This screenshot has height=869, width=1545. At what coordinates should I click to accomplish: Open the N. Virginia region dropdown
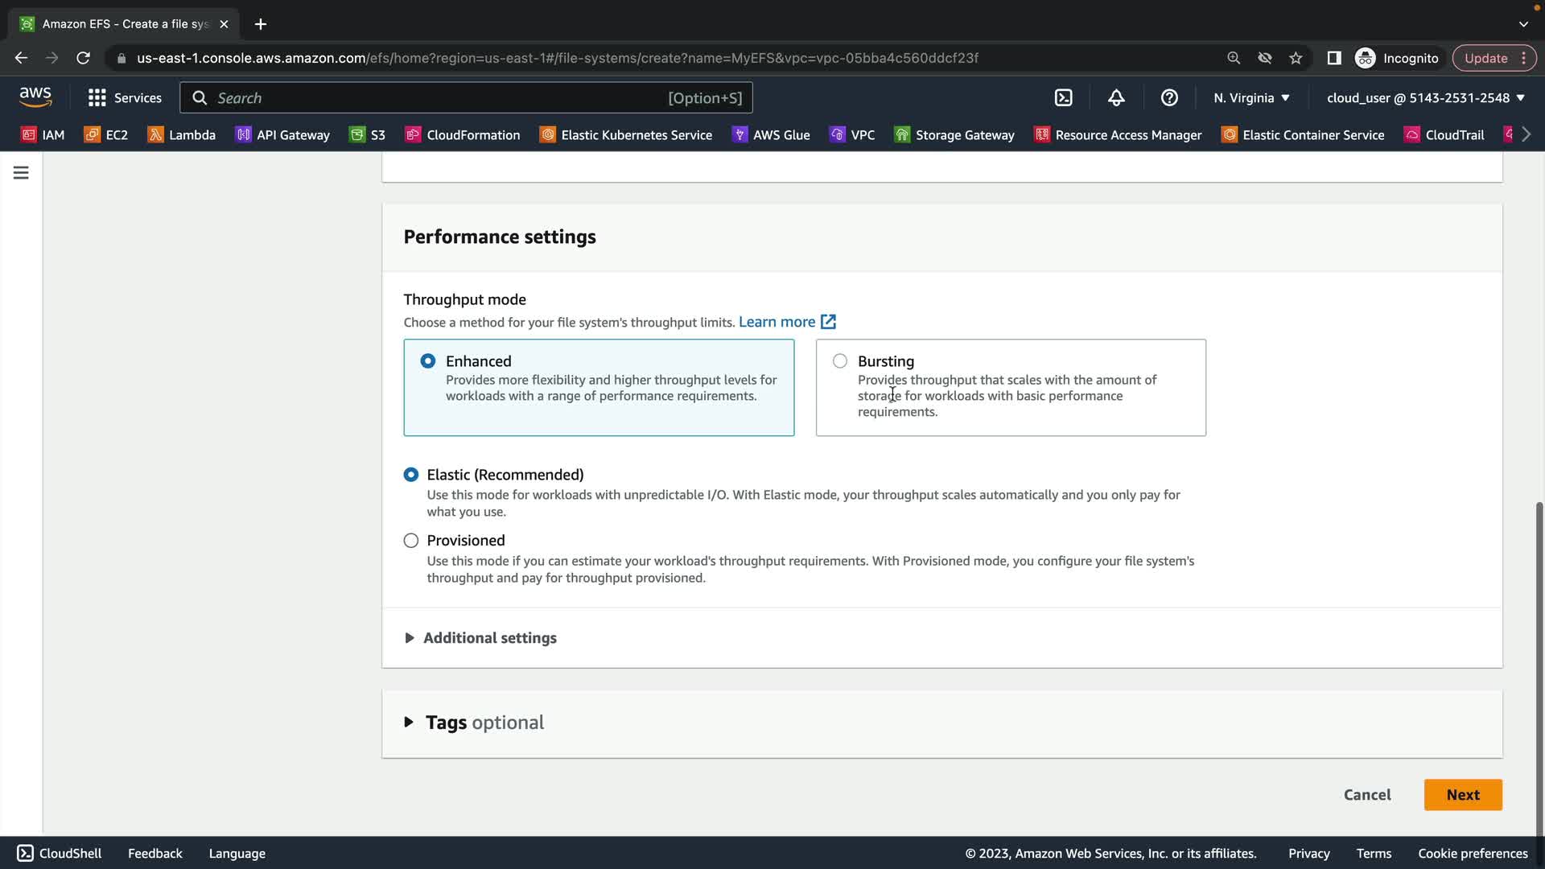point(1251,97)
